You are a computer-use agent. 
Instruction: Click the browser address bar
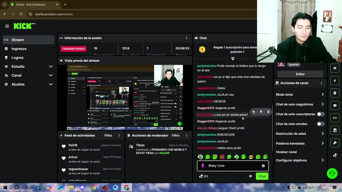(142, 14)
